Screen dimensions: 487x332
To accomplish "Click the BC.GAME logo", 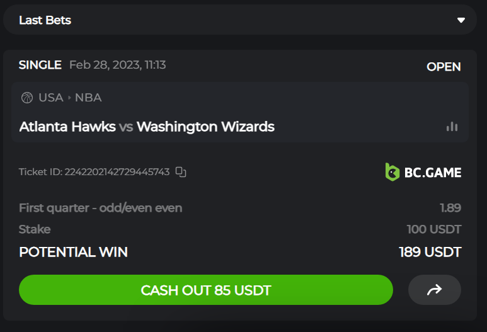I will pos(423,172).
